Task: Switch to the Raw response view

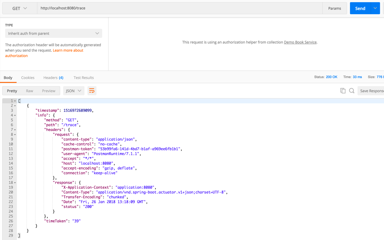Action: (x=29, y=91)
